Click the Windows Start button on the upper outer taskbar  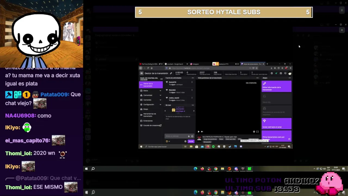point(86,169)
